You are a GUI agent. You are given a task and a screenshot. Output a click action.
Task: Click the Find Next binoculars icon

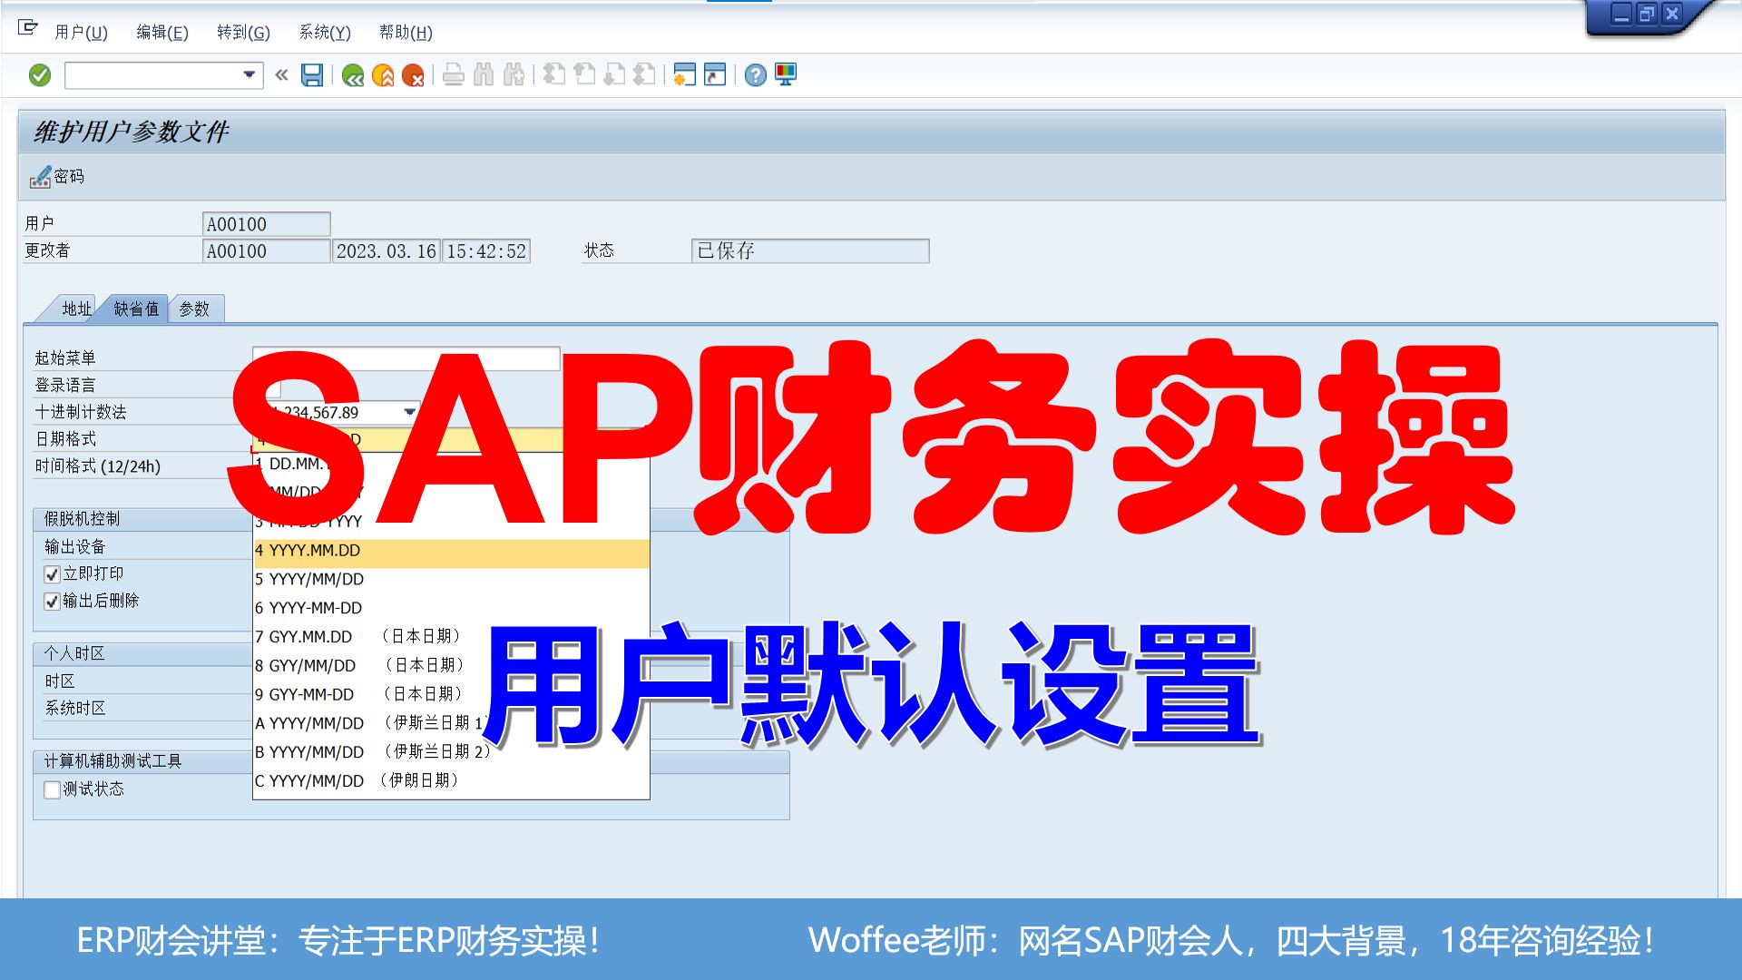point(514,75)
